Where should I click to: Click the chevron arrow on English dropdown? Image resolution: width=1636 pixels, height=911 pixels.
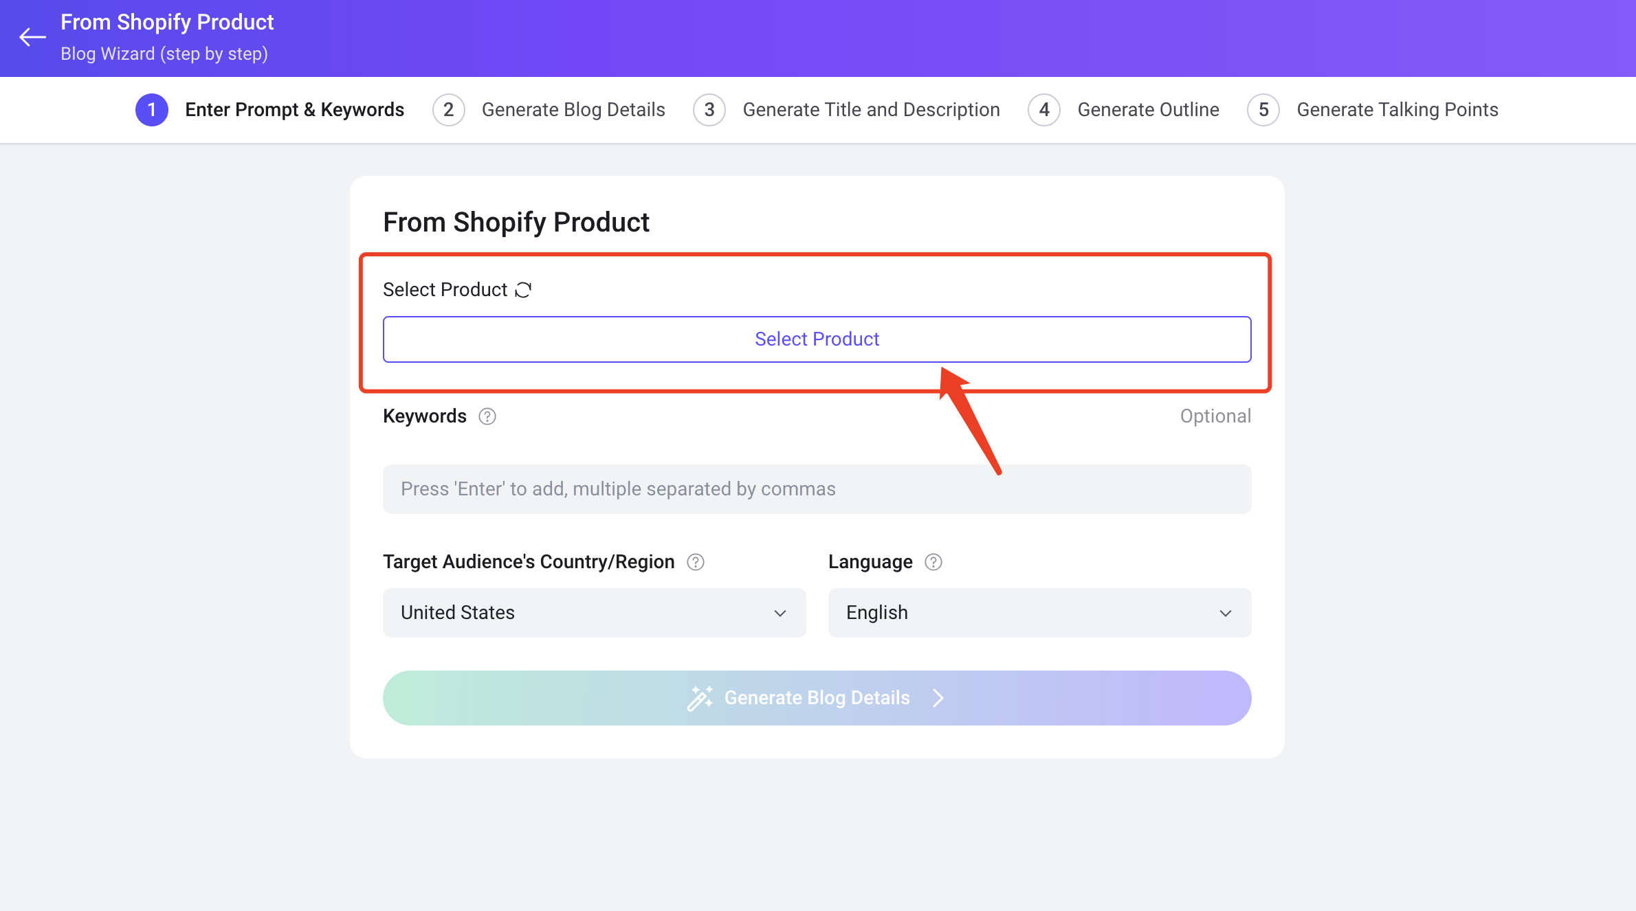[1224, 614]
